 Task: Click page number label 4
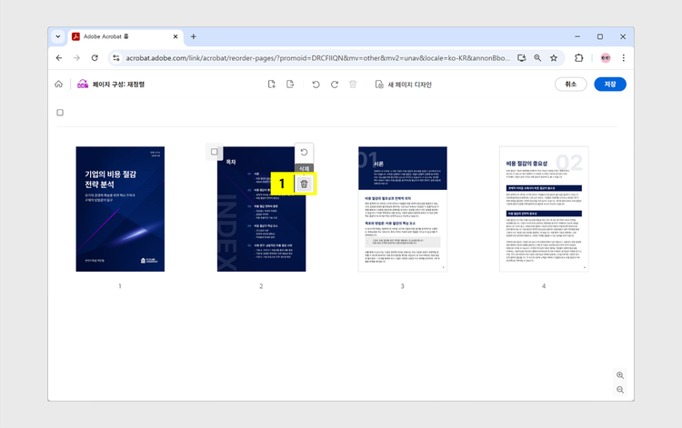(544, 286)
